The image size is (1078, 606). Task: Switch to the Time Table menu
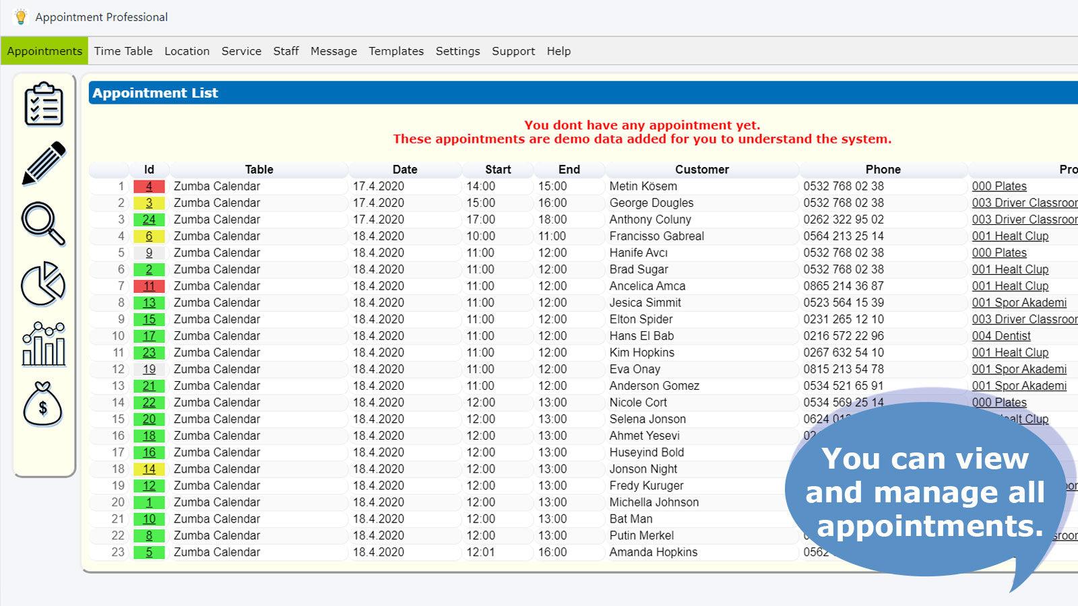(124, 50)
